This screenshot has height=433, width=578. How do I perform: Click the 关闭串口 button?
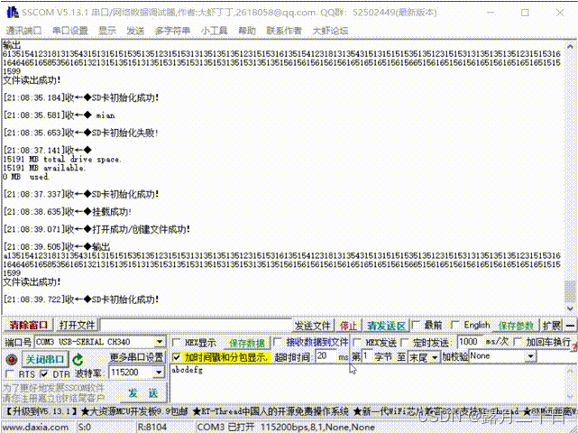45,359
